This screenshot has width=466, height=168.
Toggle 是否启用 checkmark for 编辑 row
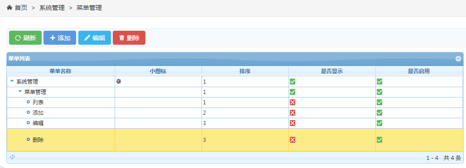tap(379, 123)
